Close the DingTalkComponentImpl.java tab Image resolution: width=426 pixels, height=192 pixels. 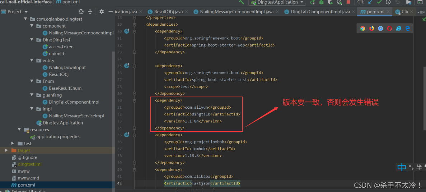(x=354, y=12)
